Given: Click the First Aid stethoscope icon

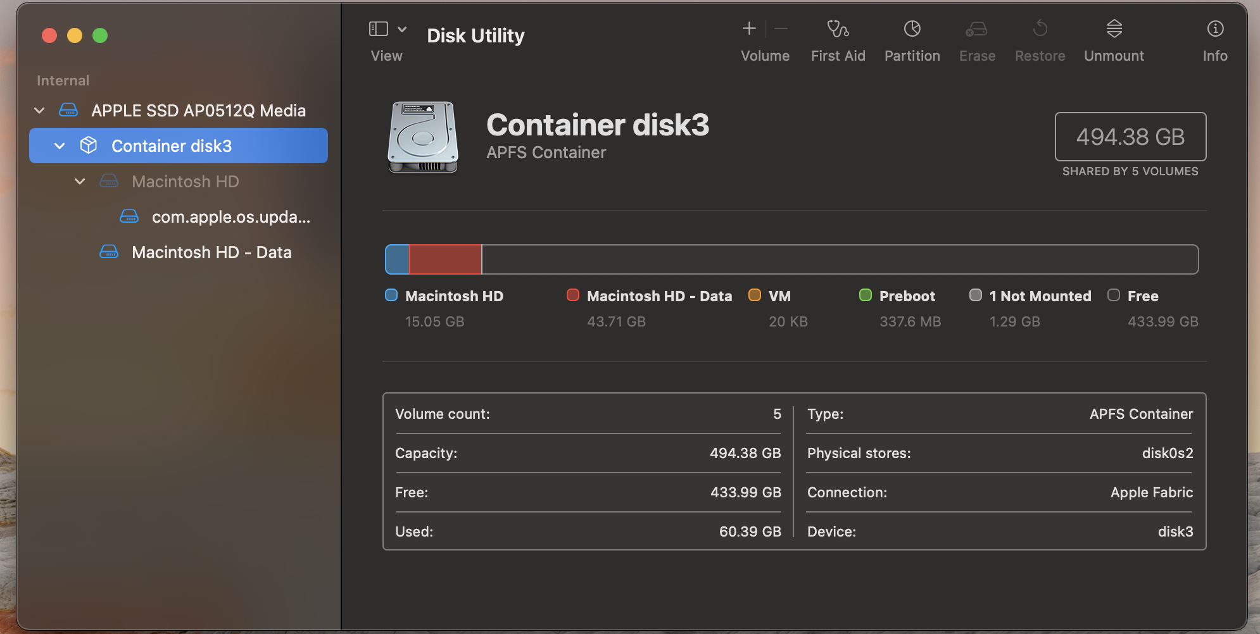Looking at the screenshot, I should [x=838, y=29].
